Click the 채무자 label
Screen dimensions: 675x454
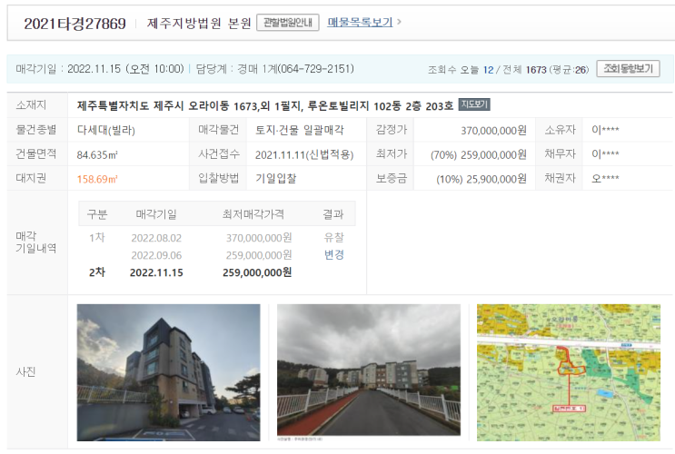[x=560, y=154]
